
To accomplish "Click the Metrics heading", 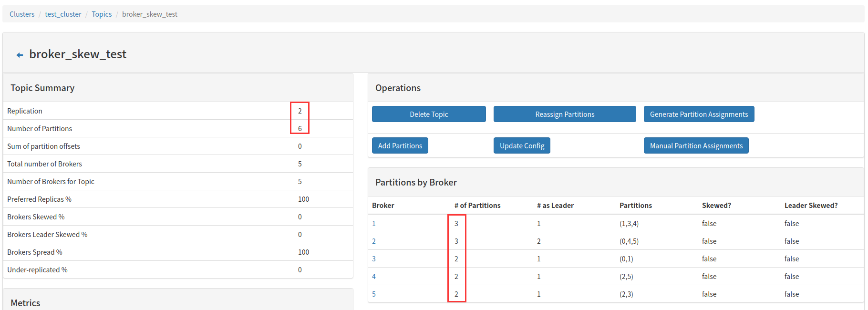I will coord(25,303).
